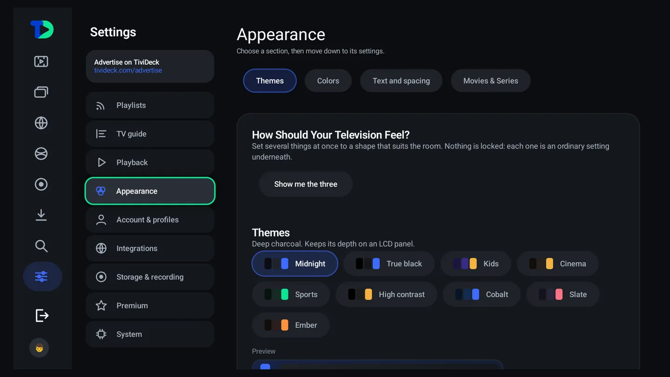Click the TiviDeck logo icon
This screenshot has width=670, height=377.
tap(42, 30)
